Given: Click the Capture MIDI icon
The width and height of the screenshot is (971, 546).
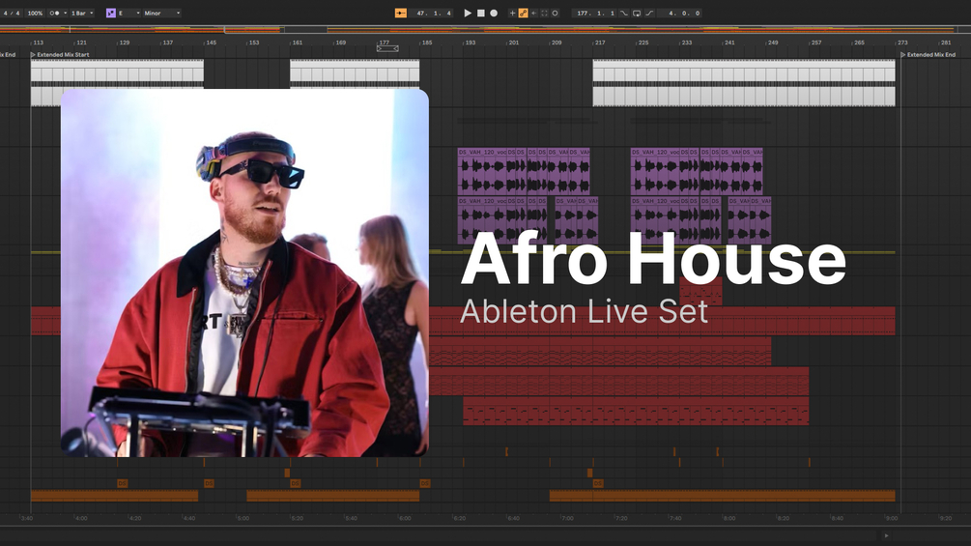Looking at the screenshot, I should (544, 13).
